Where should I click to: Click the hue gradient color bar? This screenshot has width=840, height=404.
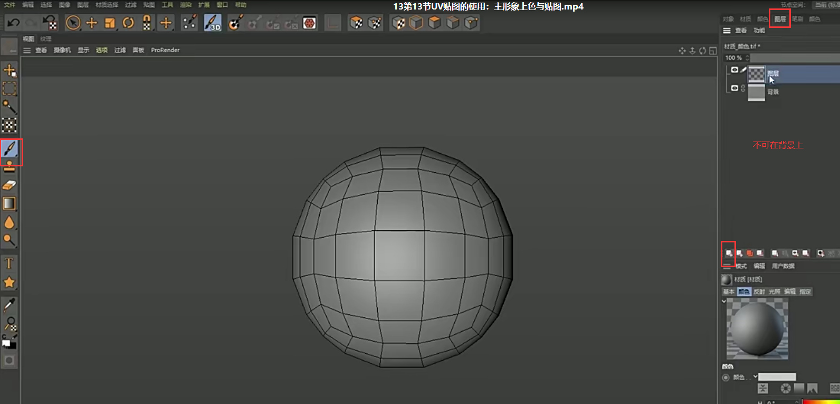click(821, 402)
